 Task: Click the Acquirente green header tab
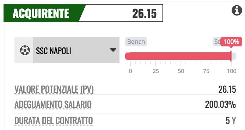(x=41, y=13)
